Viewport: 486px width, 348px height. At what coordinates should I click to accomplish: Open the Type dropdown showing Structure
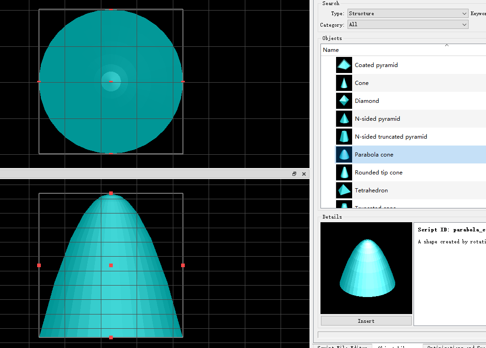(x=408, y=14)
